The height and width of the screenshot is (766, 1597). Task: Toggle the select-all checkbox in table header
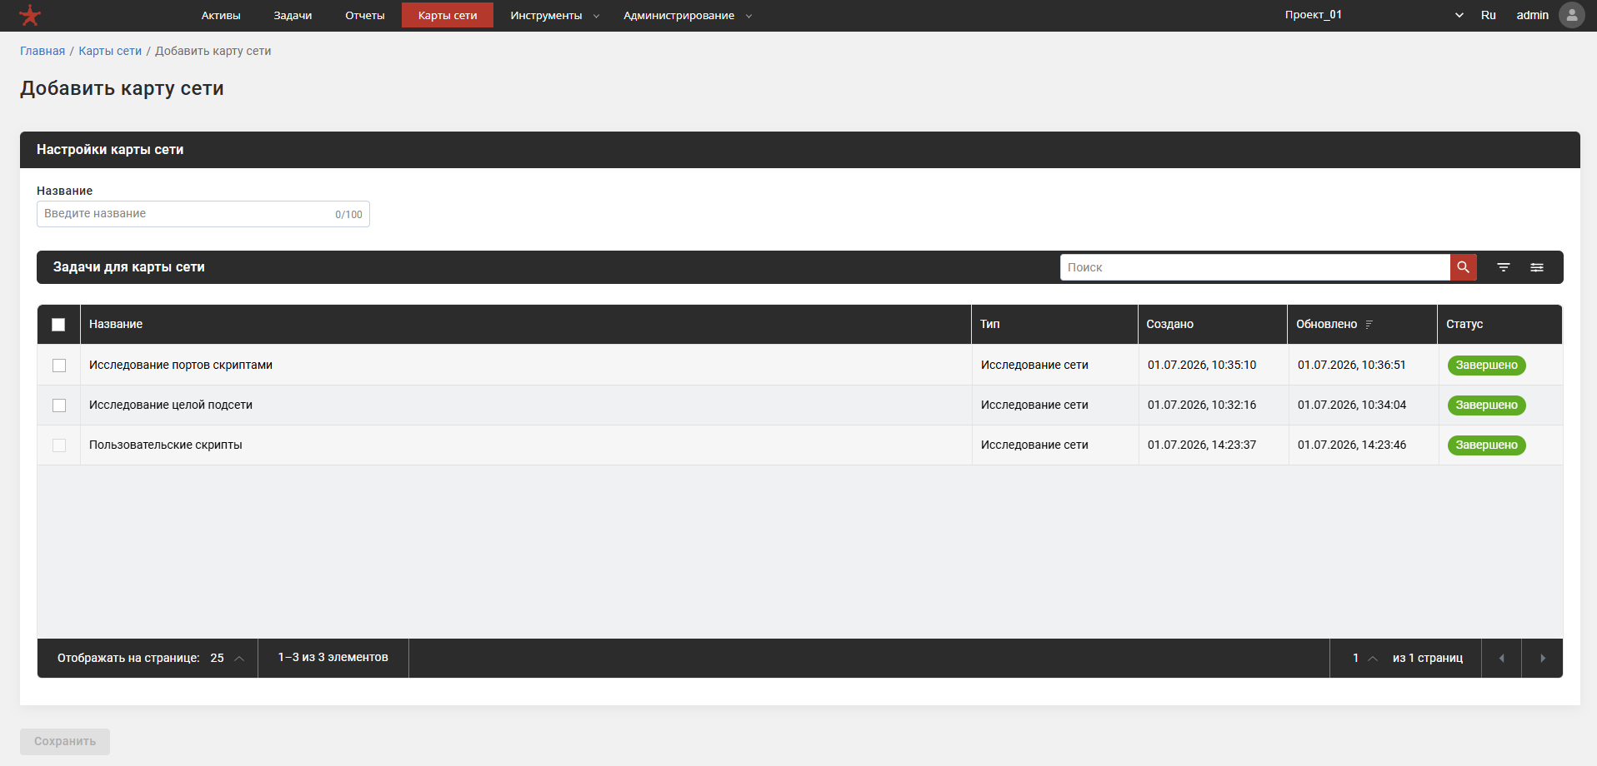click(58, 325)
